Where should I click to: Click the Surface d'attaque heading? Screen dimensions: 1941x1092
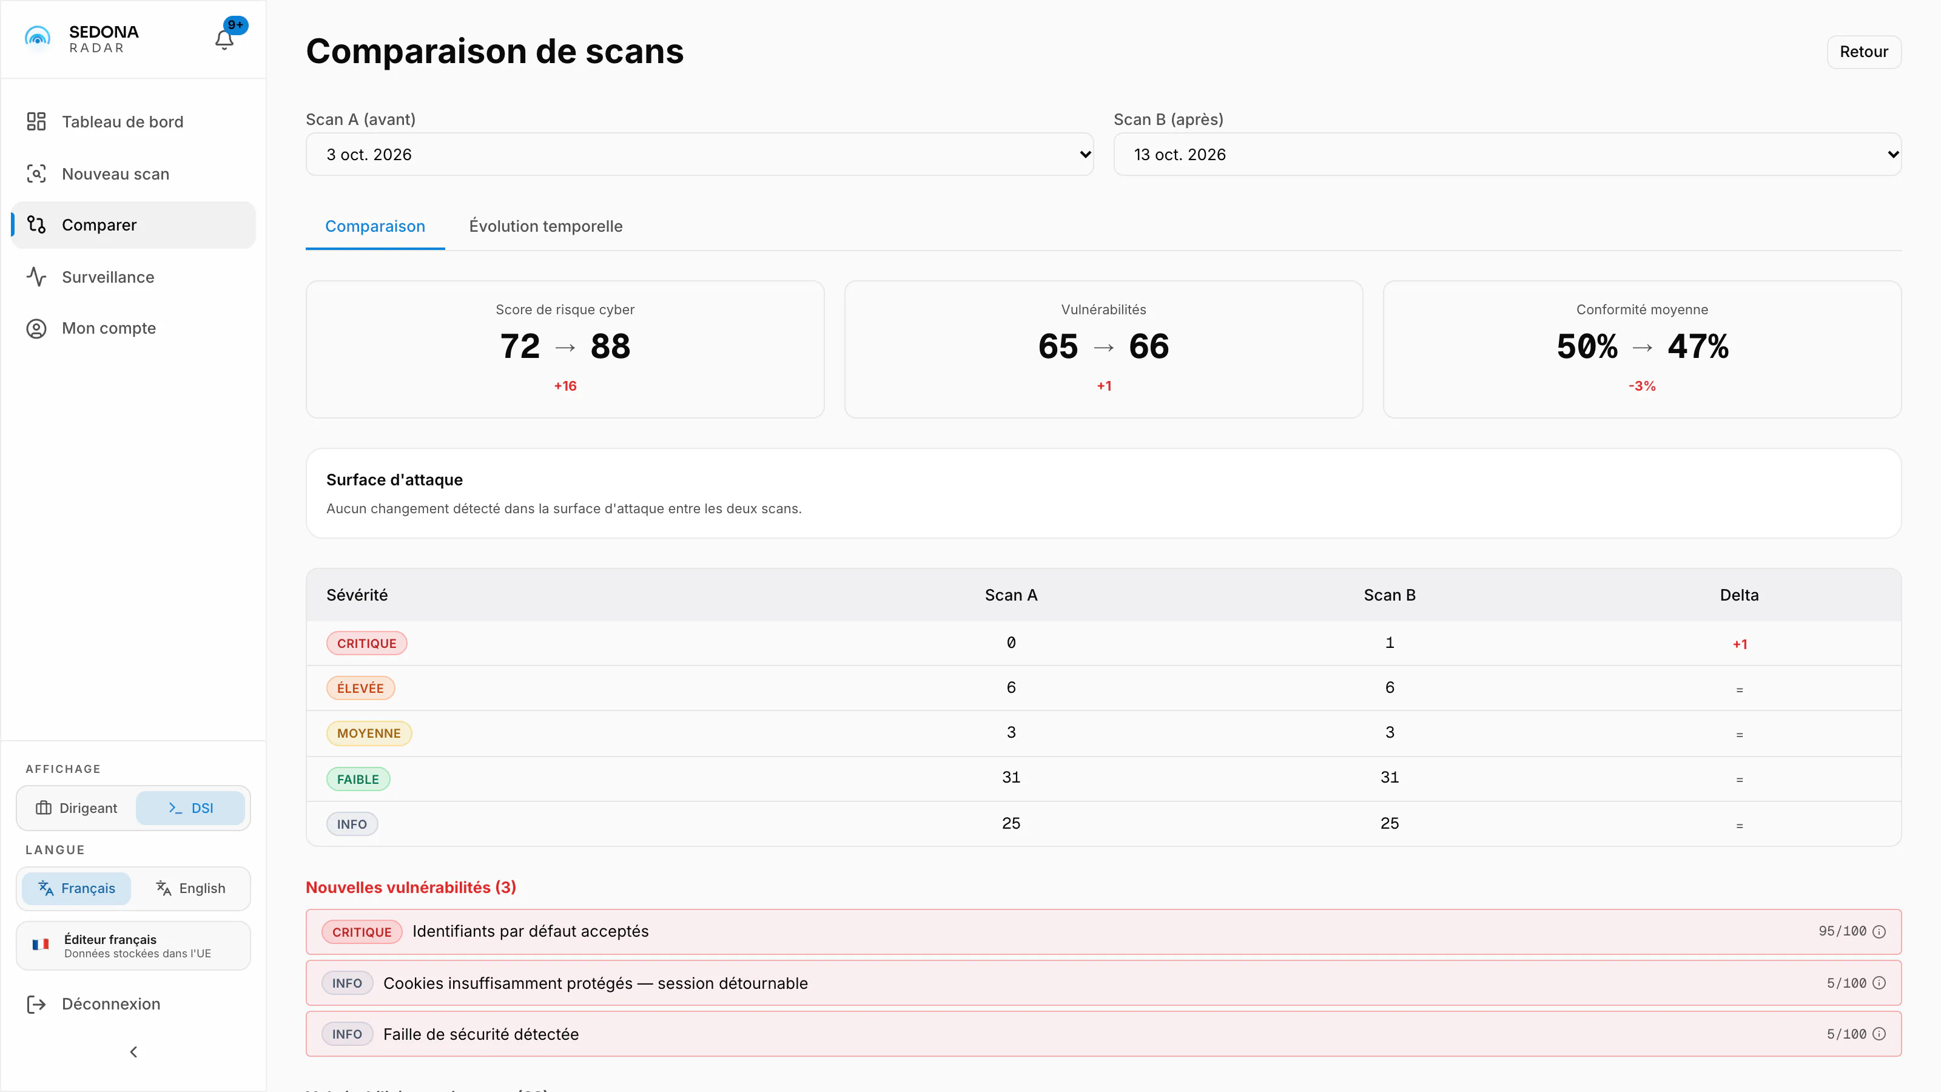394,480
